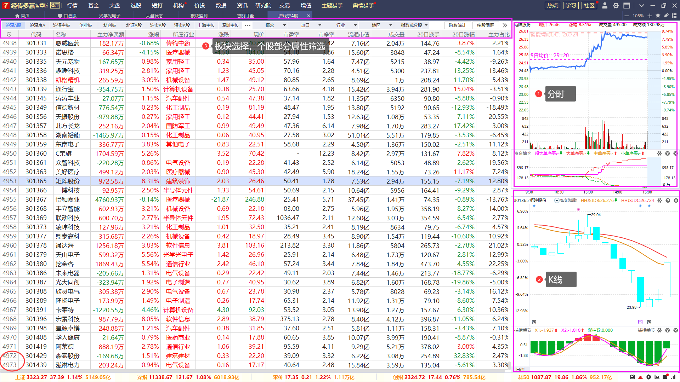Image resolution: width=680 pixels, height=382 pixels.
Task: Select the 矩阵股份 row
Action: [255, 181]
